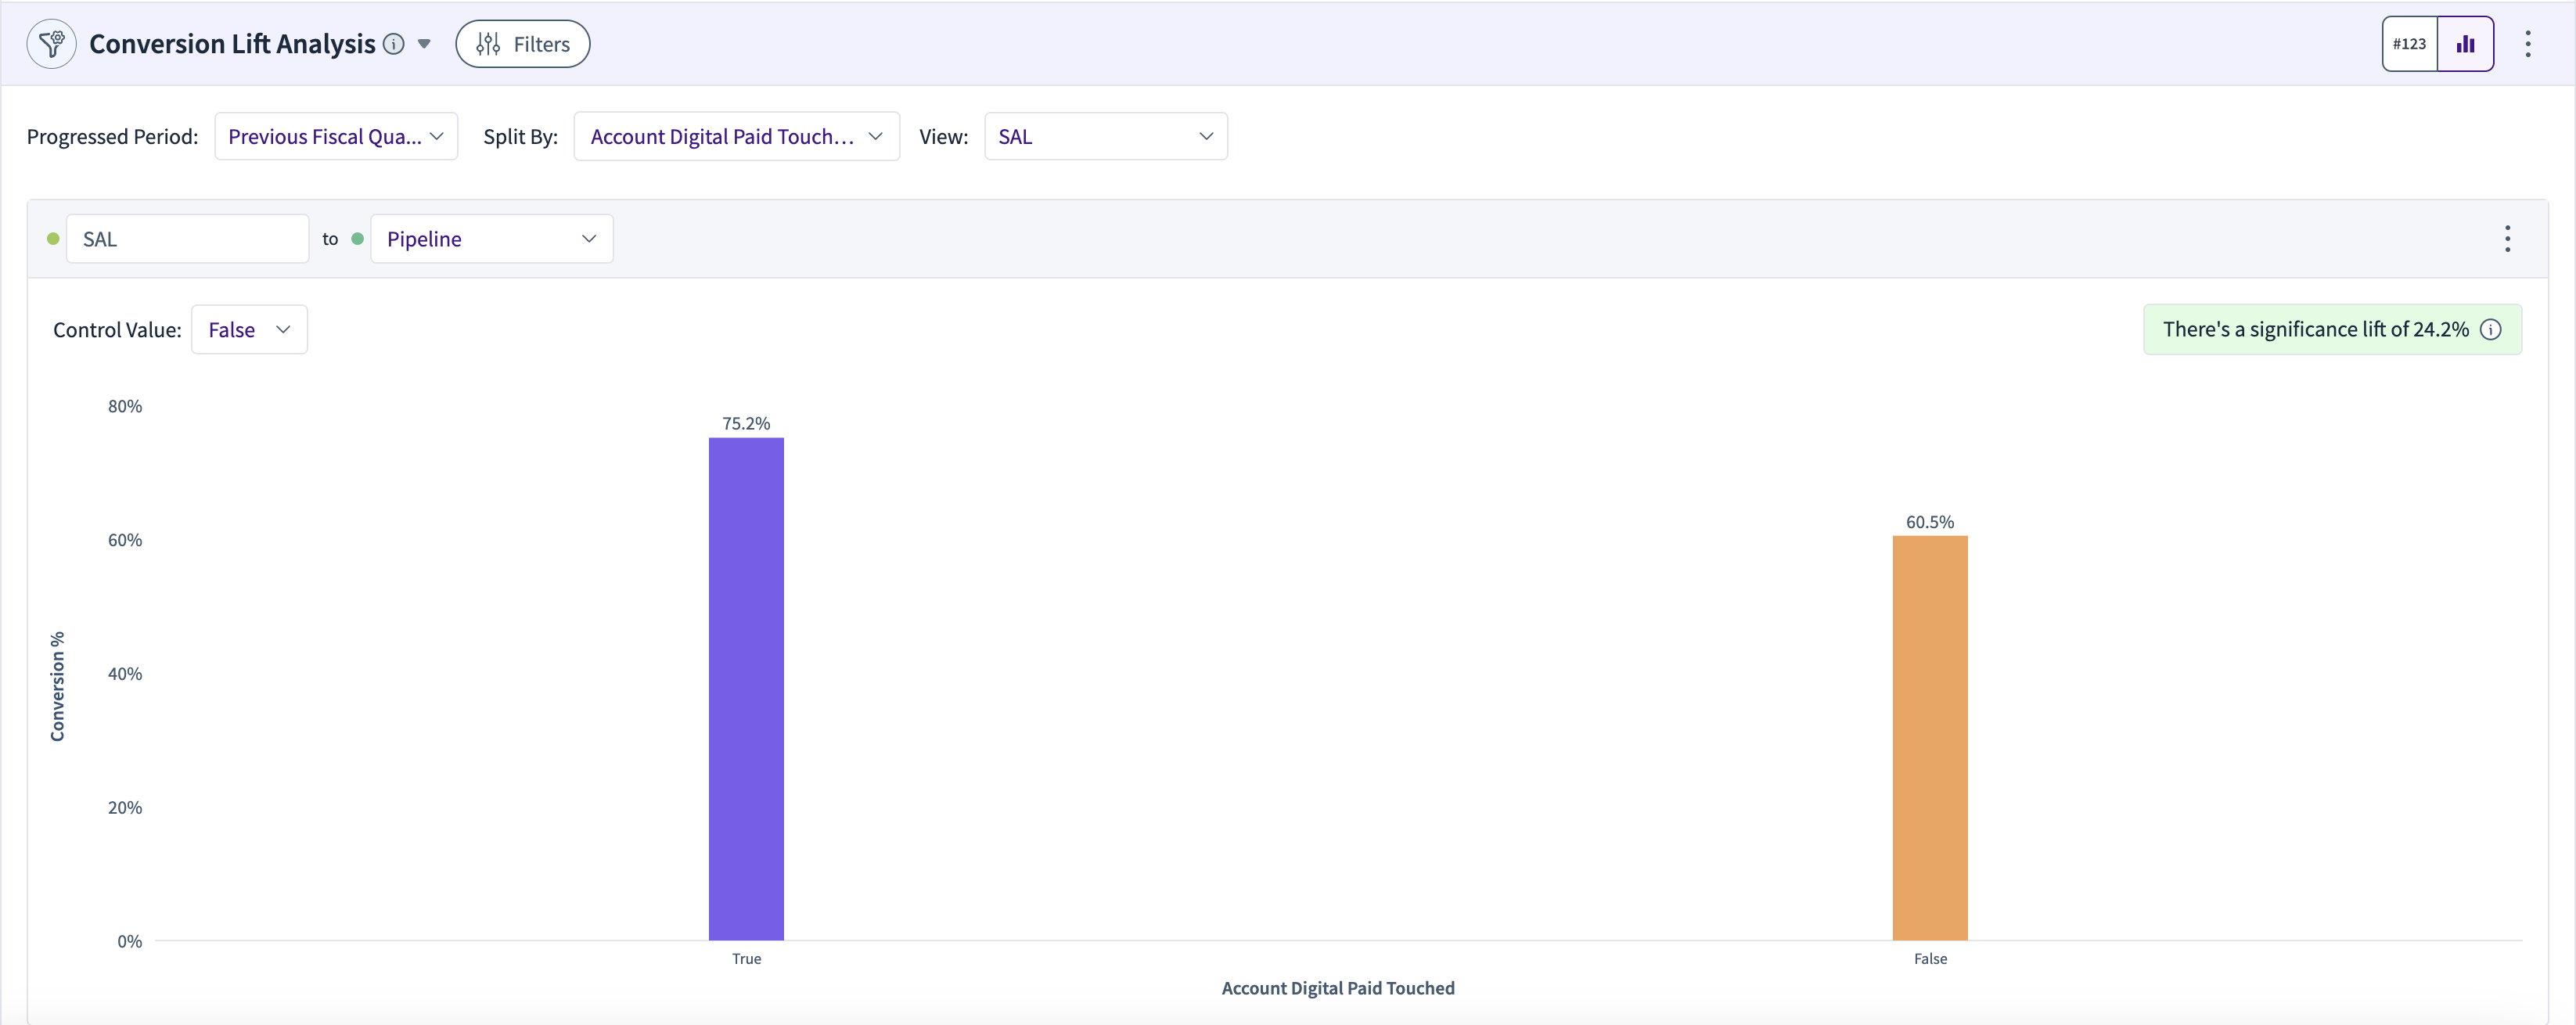
Task: Expand the title dropdown caret
Action: coord(424,44)
